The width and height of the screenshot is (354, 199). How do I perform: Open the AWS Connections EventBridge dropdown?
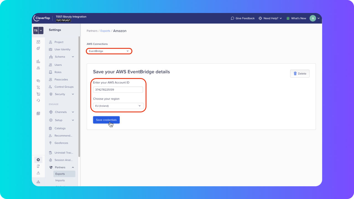coord(109,51)
